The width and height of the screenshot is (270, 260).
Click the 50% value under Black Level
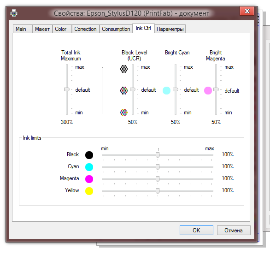(133, 122)
